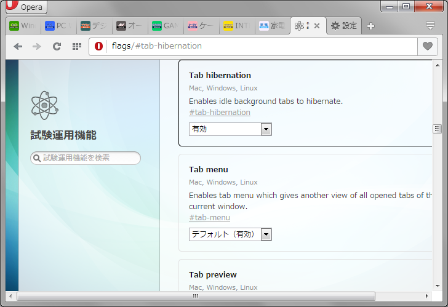The image size is (448, 307).
Task: Switch to the 家電 tab
Action: [x=273, y=26]
